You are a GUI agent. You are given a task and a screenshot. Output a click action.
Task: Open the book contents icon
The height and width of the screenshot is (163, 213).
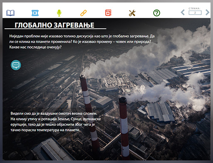10,13
